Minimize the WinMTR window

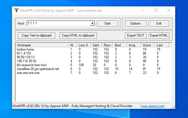tap(143, 10)
